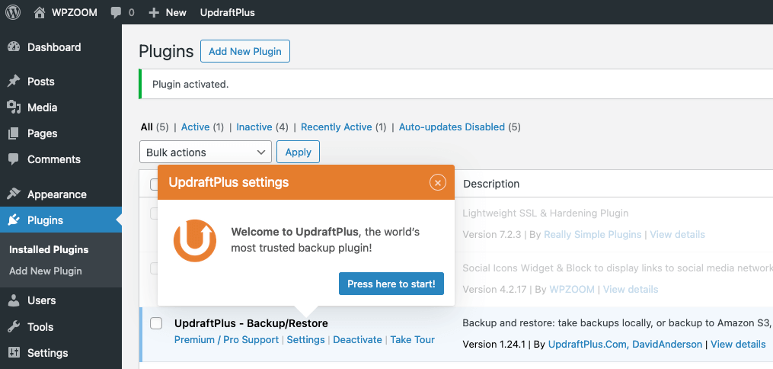
Task: Click Press here to start! button
Action: click(391, 284)
